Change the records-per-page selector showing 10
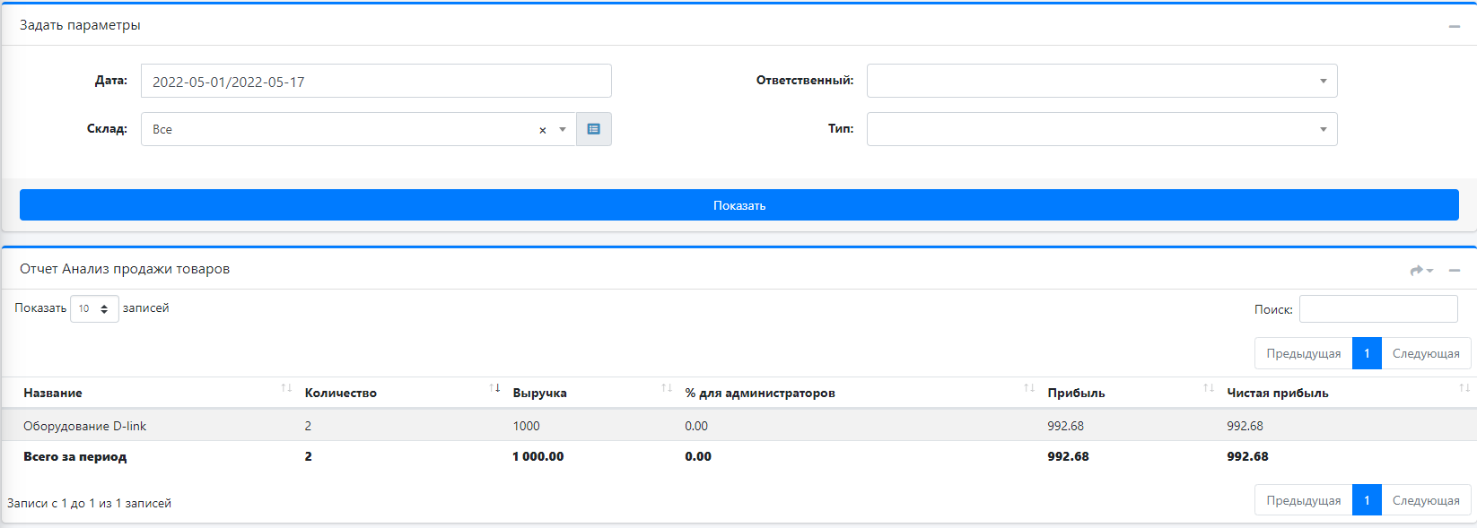The height and width of the screenshot is (528, 1477). pyautogui.click(x=94, y=308)
